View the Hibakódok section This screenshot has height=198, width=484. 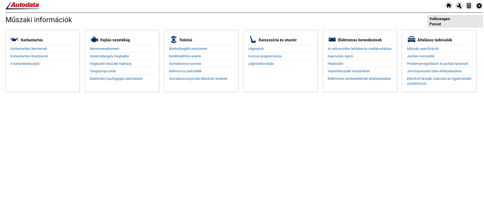(x=335, y=64)
